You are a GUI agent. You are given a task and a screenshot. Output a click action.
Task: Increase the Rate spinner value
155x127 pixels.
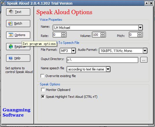coord(64,33)
